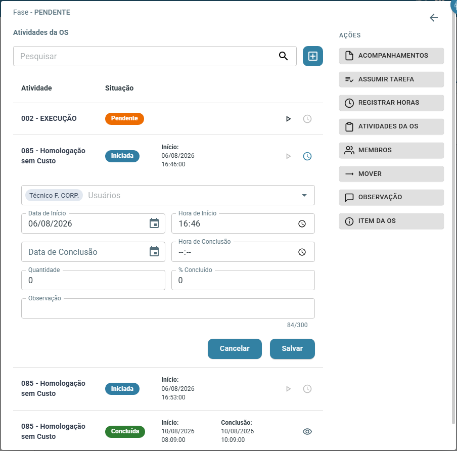Click the Técnico F. CORP. user chip
This screenshot has width=457, height=451.
click(x=54, y=195)
